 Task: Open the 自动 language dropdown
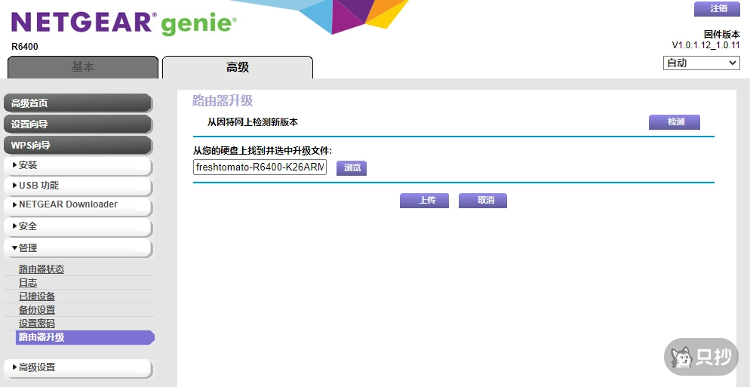coord(701,63)
